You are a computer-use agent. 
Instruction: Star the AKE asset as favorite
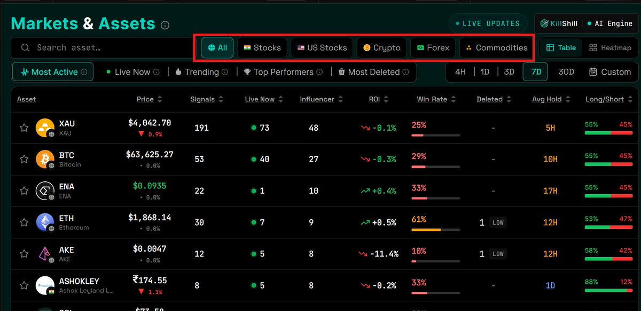click(x=24, y=253)
